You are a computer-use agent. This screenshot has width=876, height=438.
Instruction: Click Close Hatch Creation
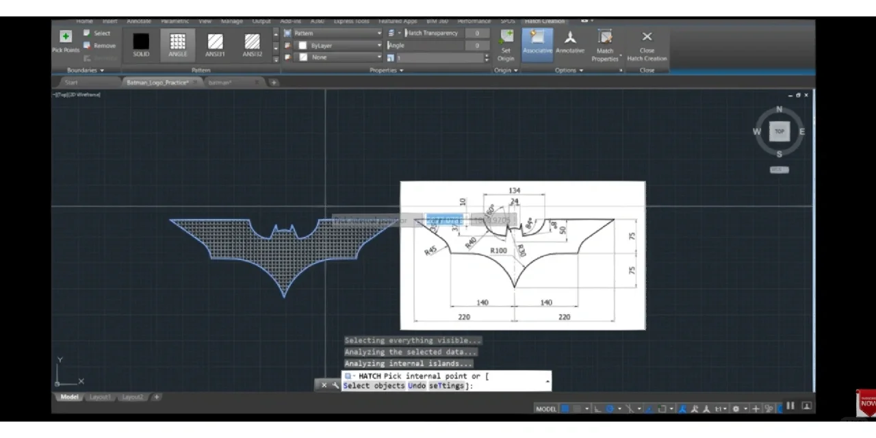point(647,45)
